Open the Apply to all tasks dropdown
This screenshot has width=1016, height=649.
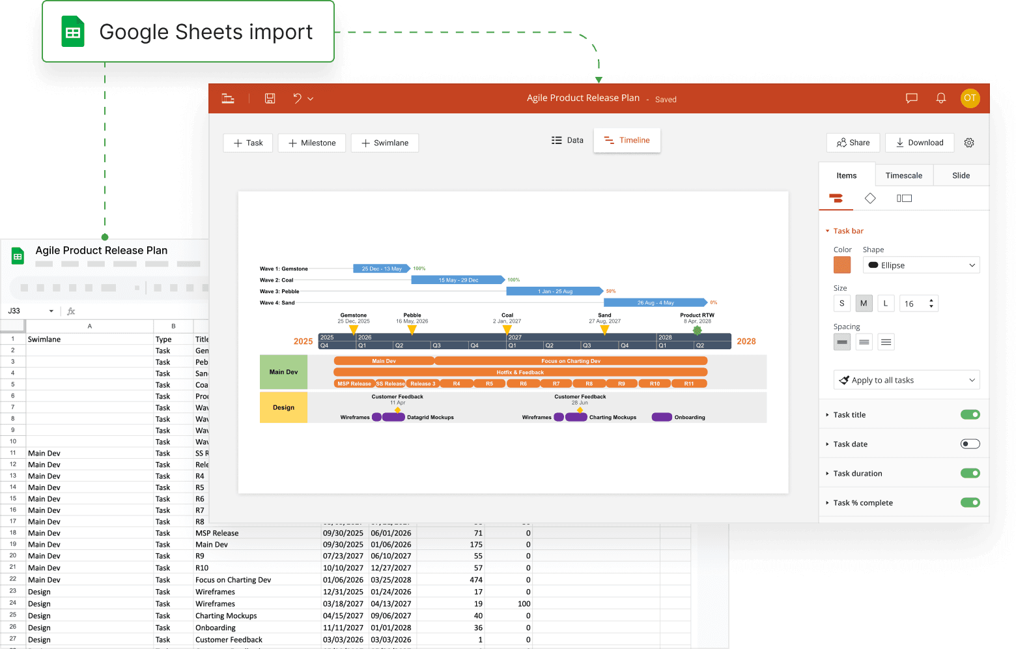tap(907, 380)
